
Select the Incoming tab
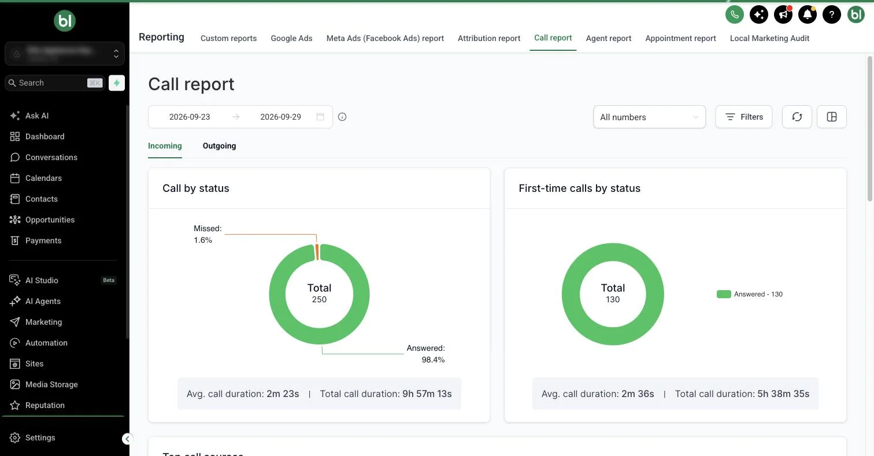pos(165,146)
